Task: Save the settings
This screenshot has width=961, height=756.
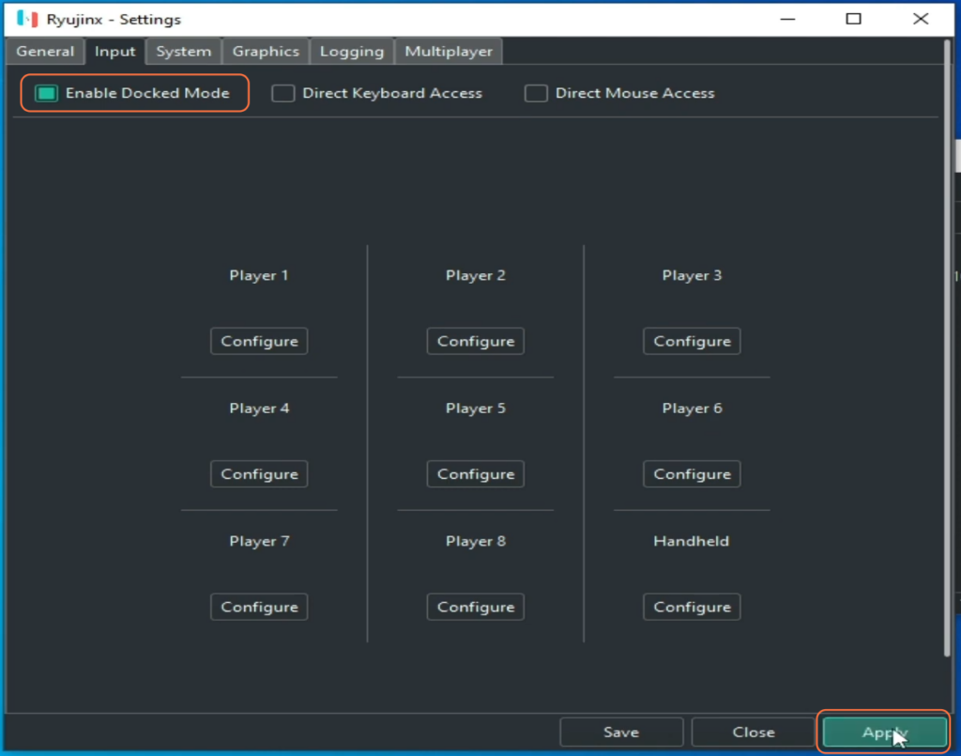Action: 621,733
